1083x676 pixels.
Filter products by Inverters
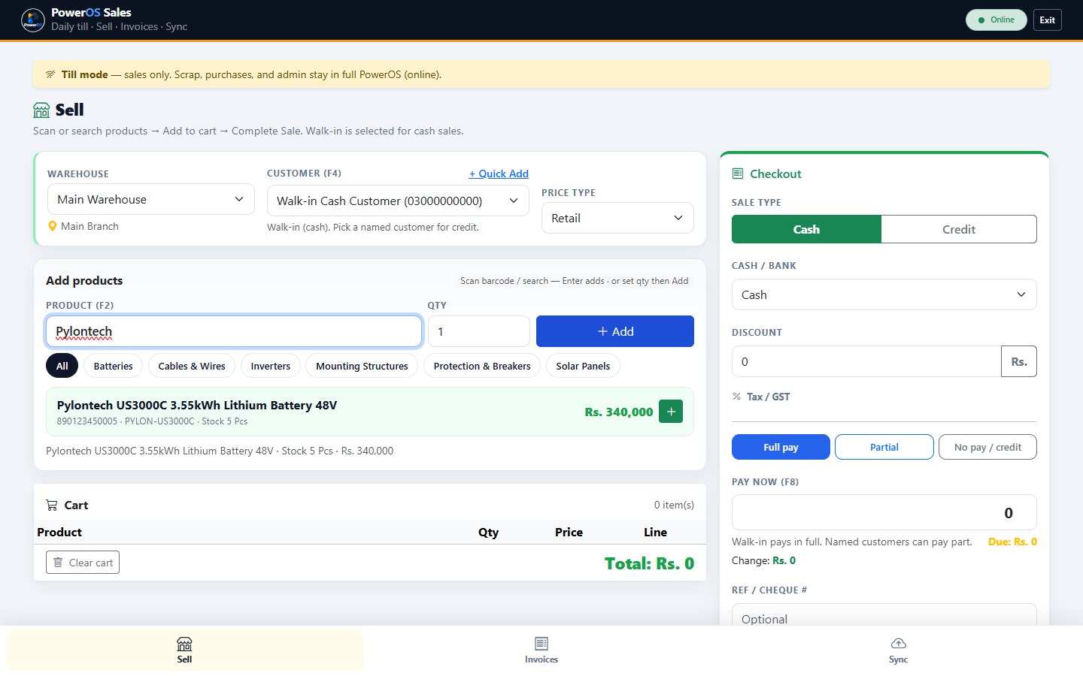[x=271, y=366]
